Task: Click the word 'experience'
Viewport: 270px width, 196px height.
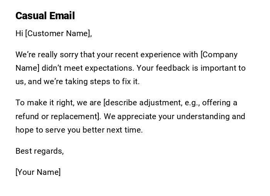Action: pyautogui.click(x=160, y=55)
